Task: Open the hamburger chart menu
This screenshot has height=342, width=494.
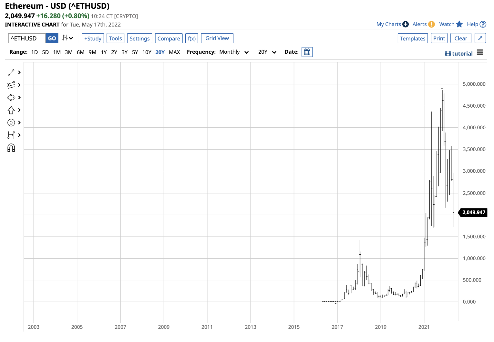Action: pos(480,52)
